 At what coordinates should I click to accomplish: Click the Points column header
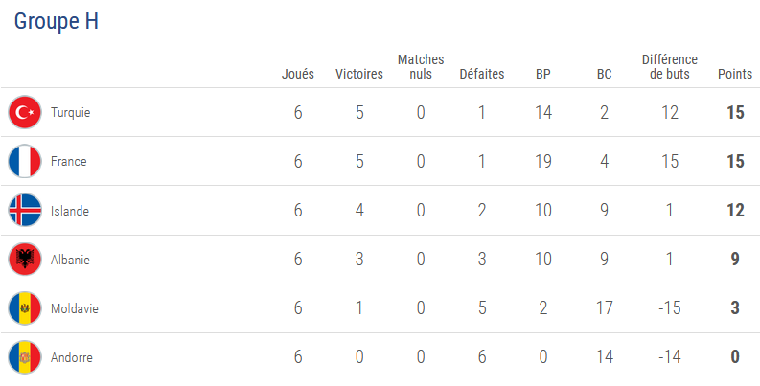[735, 74]
